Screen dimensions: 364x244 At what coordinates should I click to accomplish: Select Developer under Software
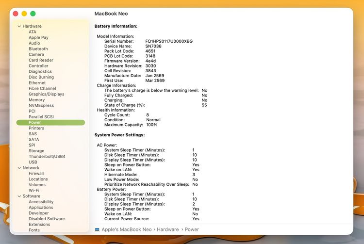coord(38,213)
